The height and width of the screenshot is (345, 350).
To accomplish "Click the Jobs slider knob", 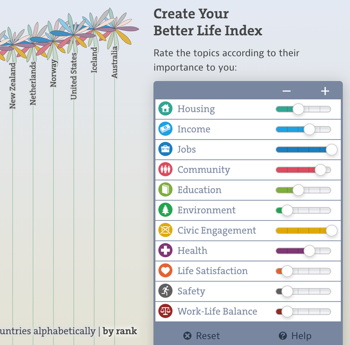I will pyautogui.click(x=331, y=149).
